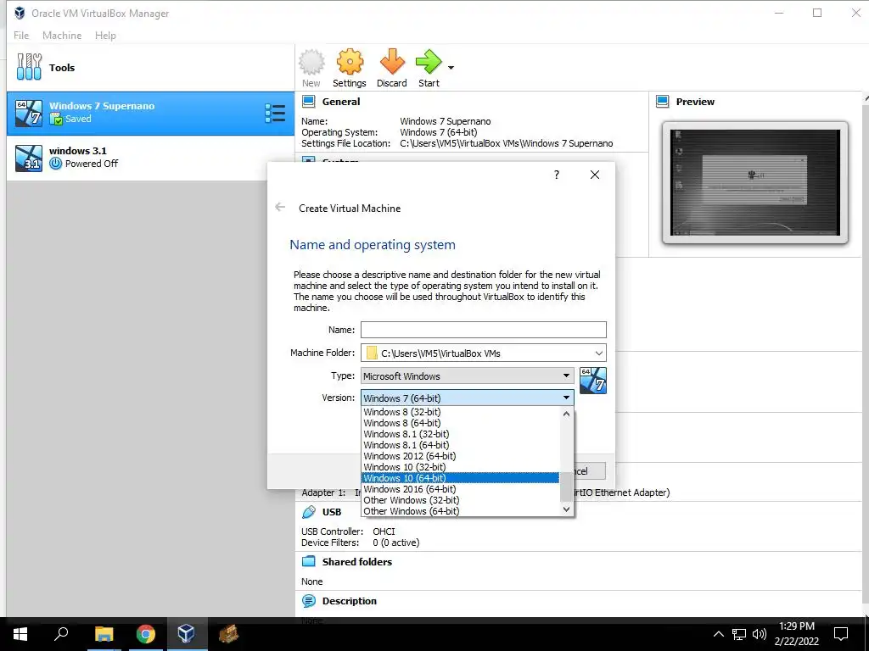
Task: Open the Type dropdown
Action: tap(468, 376)
